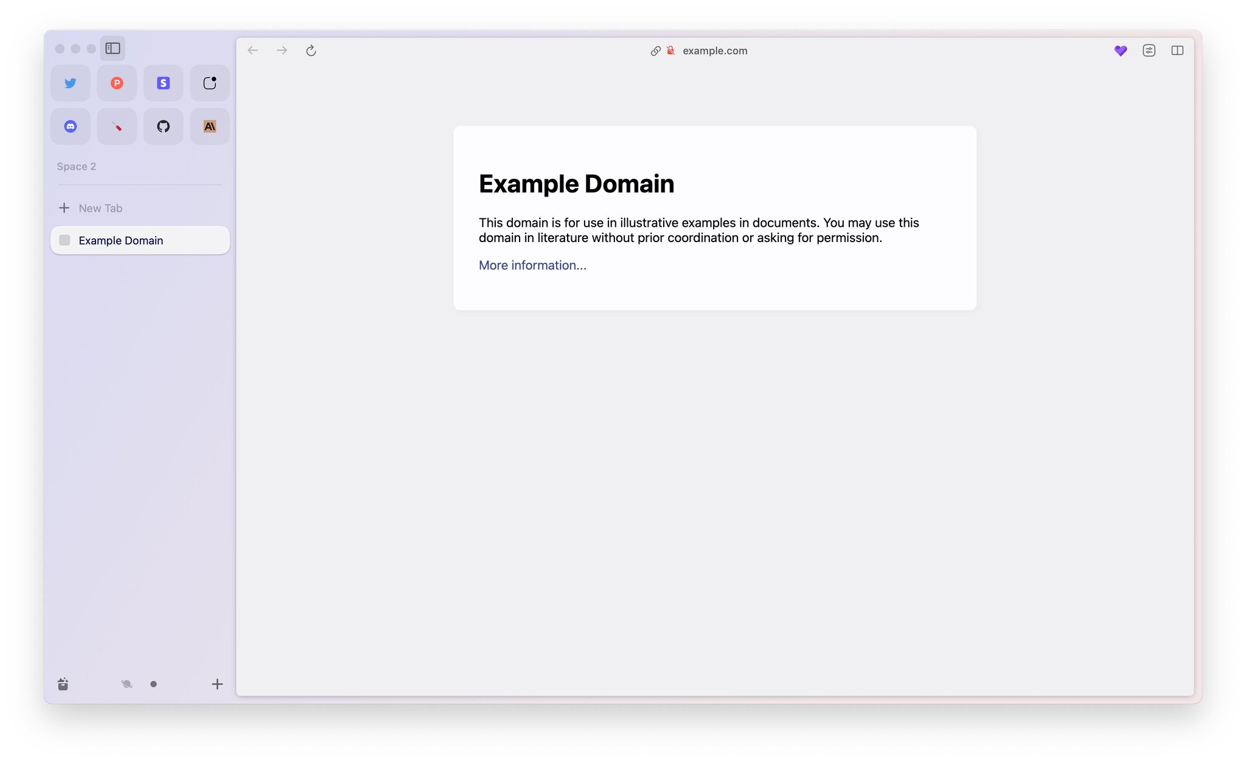Reload the current page
The image size is (1246, 762).
coord(311,50)
